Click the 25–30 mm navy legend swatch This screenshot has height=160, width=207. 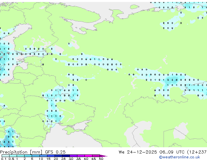[x=66, y=156]
